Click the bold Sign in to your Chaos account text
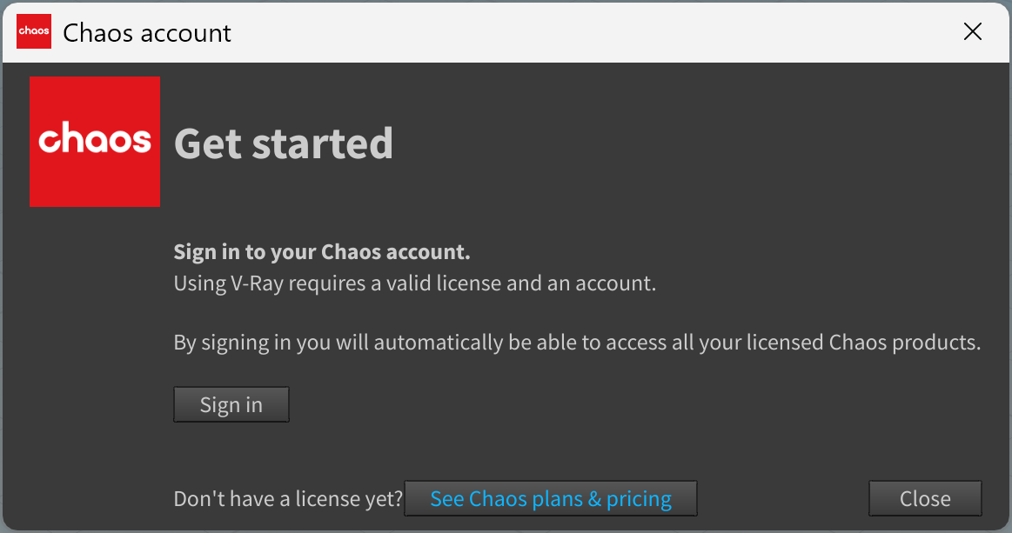Screen dimensions: 1012x533 pos(322,251)
